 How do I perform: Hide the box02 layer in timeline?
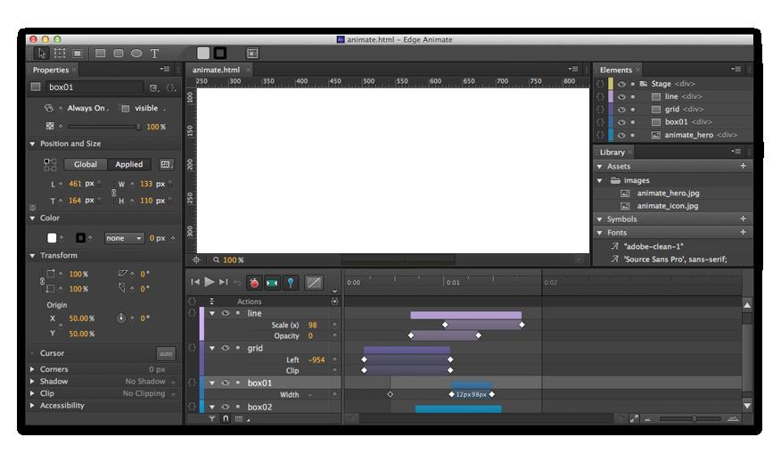226,407
